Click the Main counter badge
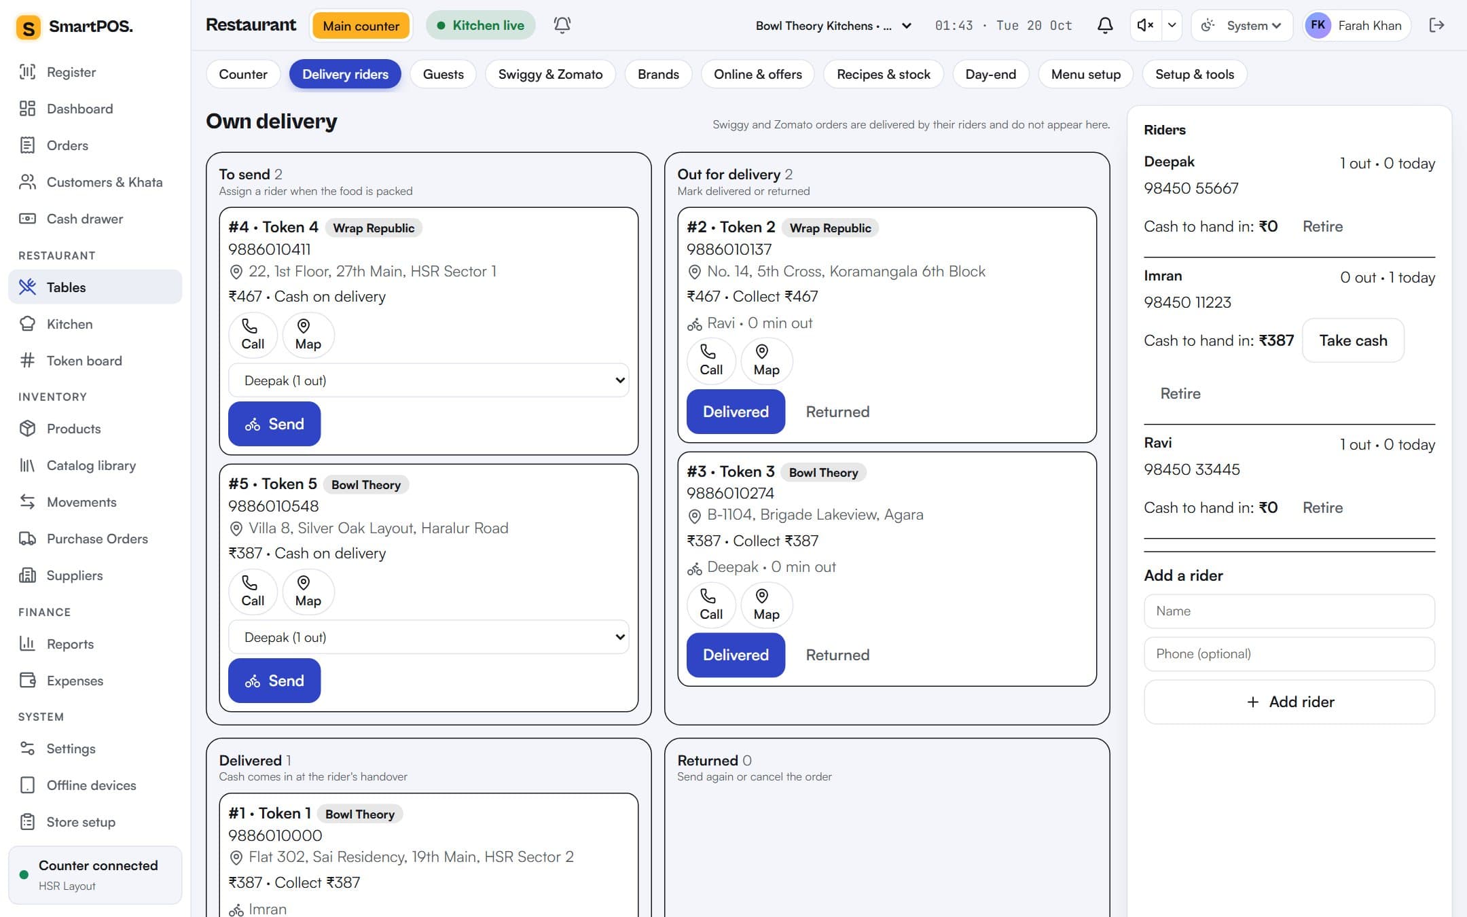The width and height of the screenshot is (1467, 917). (361, 26)
